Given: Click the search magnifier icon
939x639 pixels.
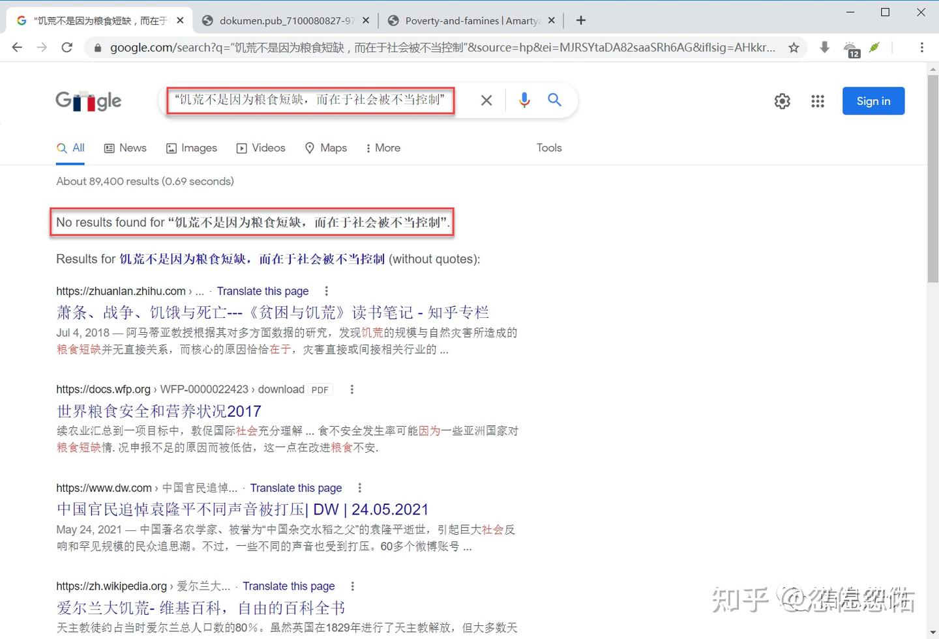Looking at the screenshot, I should point(554,100).
